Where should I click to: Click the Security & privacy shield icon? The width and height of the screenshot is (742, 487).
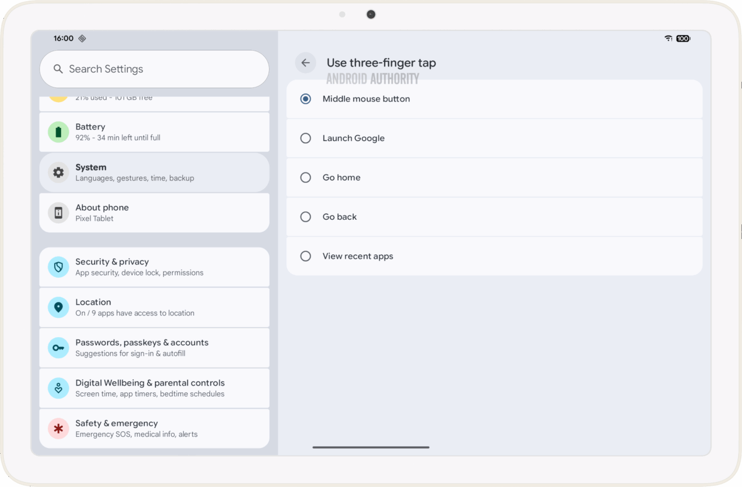59,267
